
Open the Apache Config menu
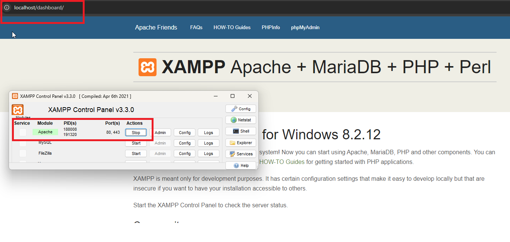[x=185, y=133]
